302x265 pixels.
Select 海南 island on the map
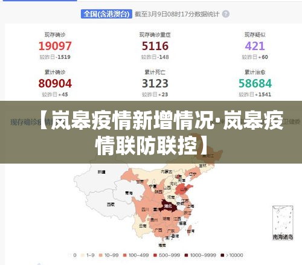pos(162,245)
